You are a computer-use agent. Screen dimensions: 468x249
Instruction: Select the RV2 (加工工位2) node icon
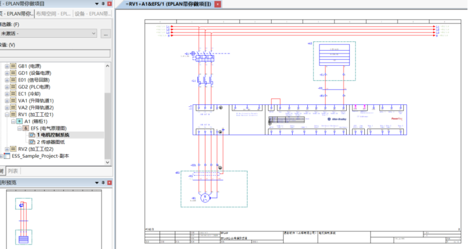(x=13, y=149)
